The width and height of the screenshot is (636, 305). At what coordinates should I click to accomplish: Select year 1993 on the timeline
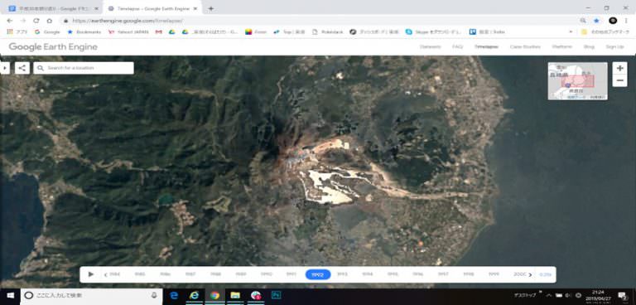[x=342, y=274]
